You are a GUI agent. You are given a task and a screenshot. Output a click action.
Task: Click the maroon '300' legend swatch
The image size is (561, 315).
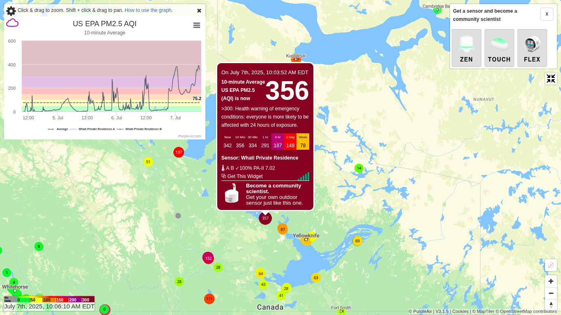(x=88, y=299)
